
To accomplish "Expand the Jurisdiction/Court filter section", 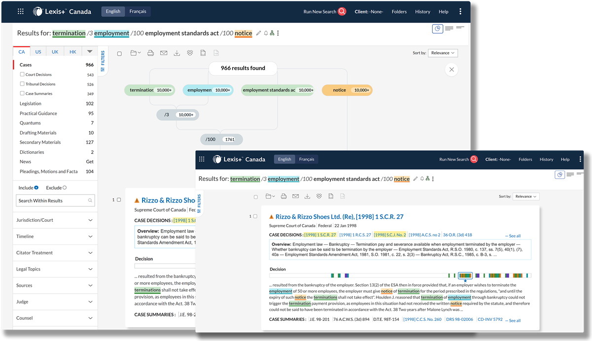I will [55, 220].
